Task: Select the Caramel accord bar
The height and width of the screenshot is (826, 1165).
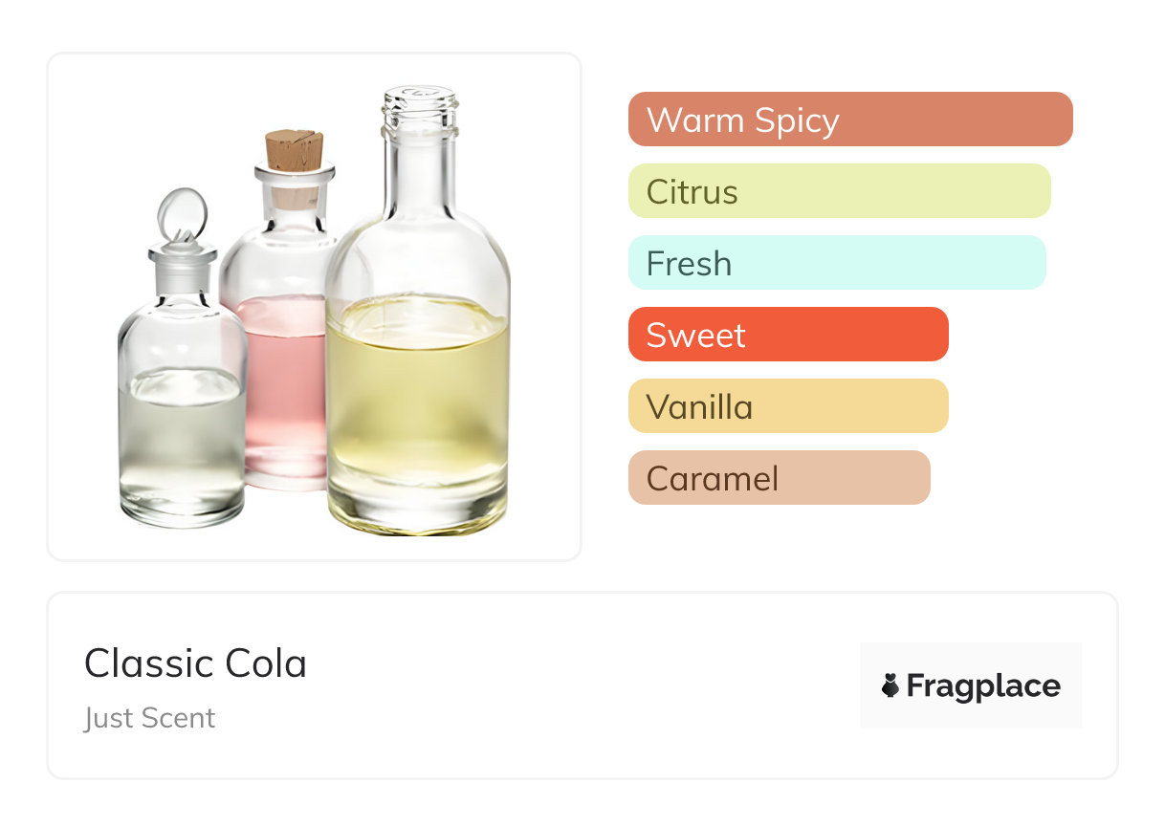Action: 779,478
